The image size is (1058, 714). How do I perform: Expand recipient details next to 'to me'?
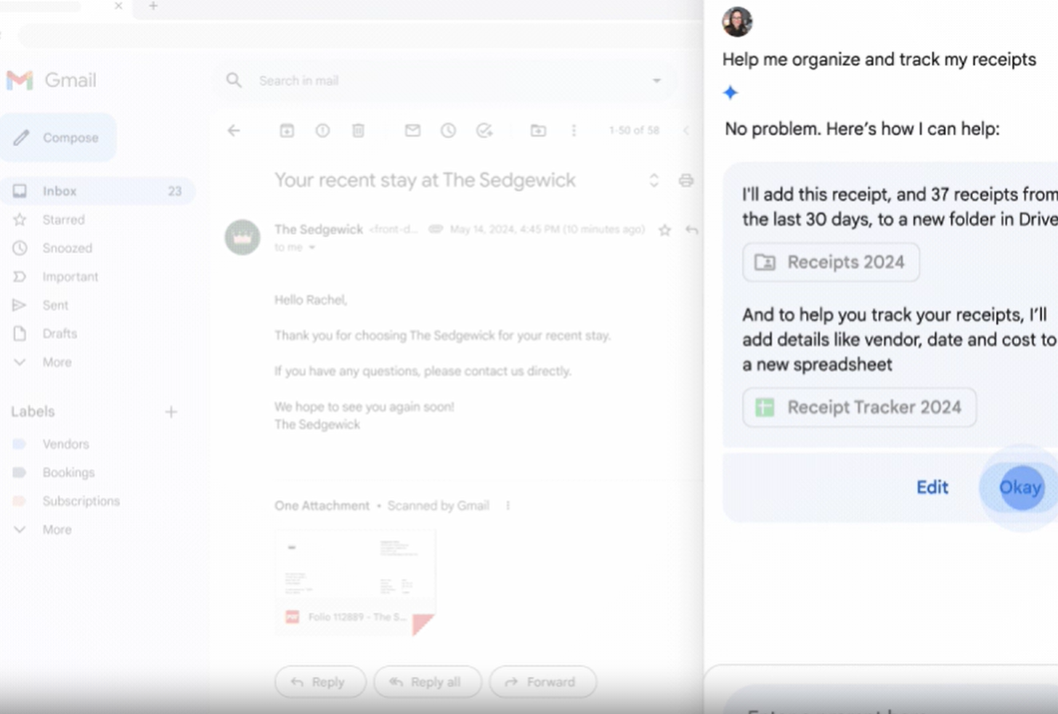coord(312,248)
